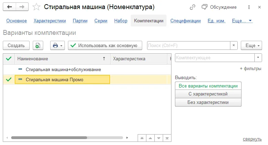Select the Без характеристики option
This screenshot has height=145, width=268.
click(x=208, y=102)
